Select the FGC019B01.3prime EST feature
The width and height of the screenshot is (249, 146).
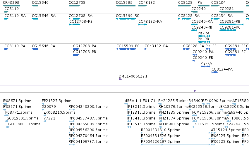click(8, 127)
